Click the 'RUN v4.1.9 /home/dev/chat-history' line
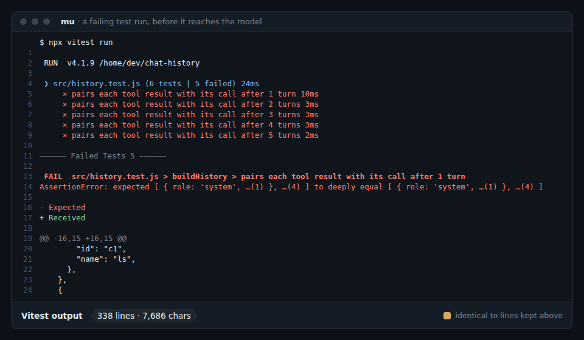 122,63
